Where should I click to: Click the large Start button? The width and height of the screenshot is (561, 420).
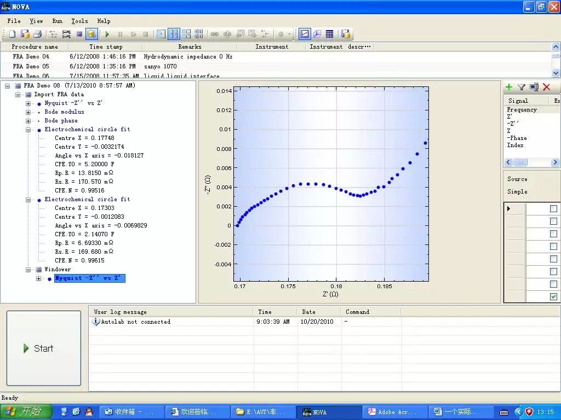[44, 348]
